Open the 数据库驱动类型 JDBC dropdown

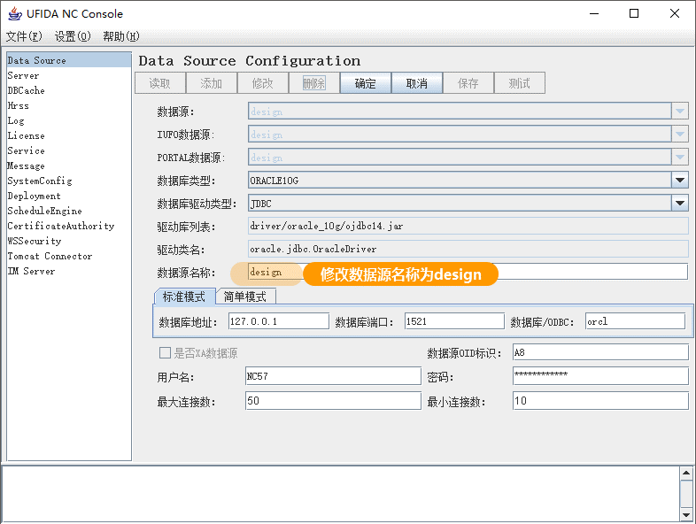click(679, 203)
